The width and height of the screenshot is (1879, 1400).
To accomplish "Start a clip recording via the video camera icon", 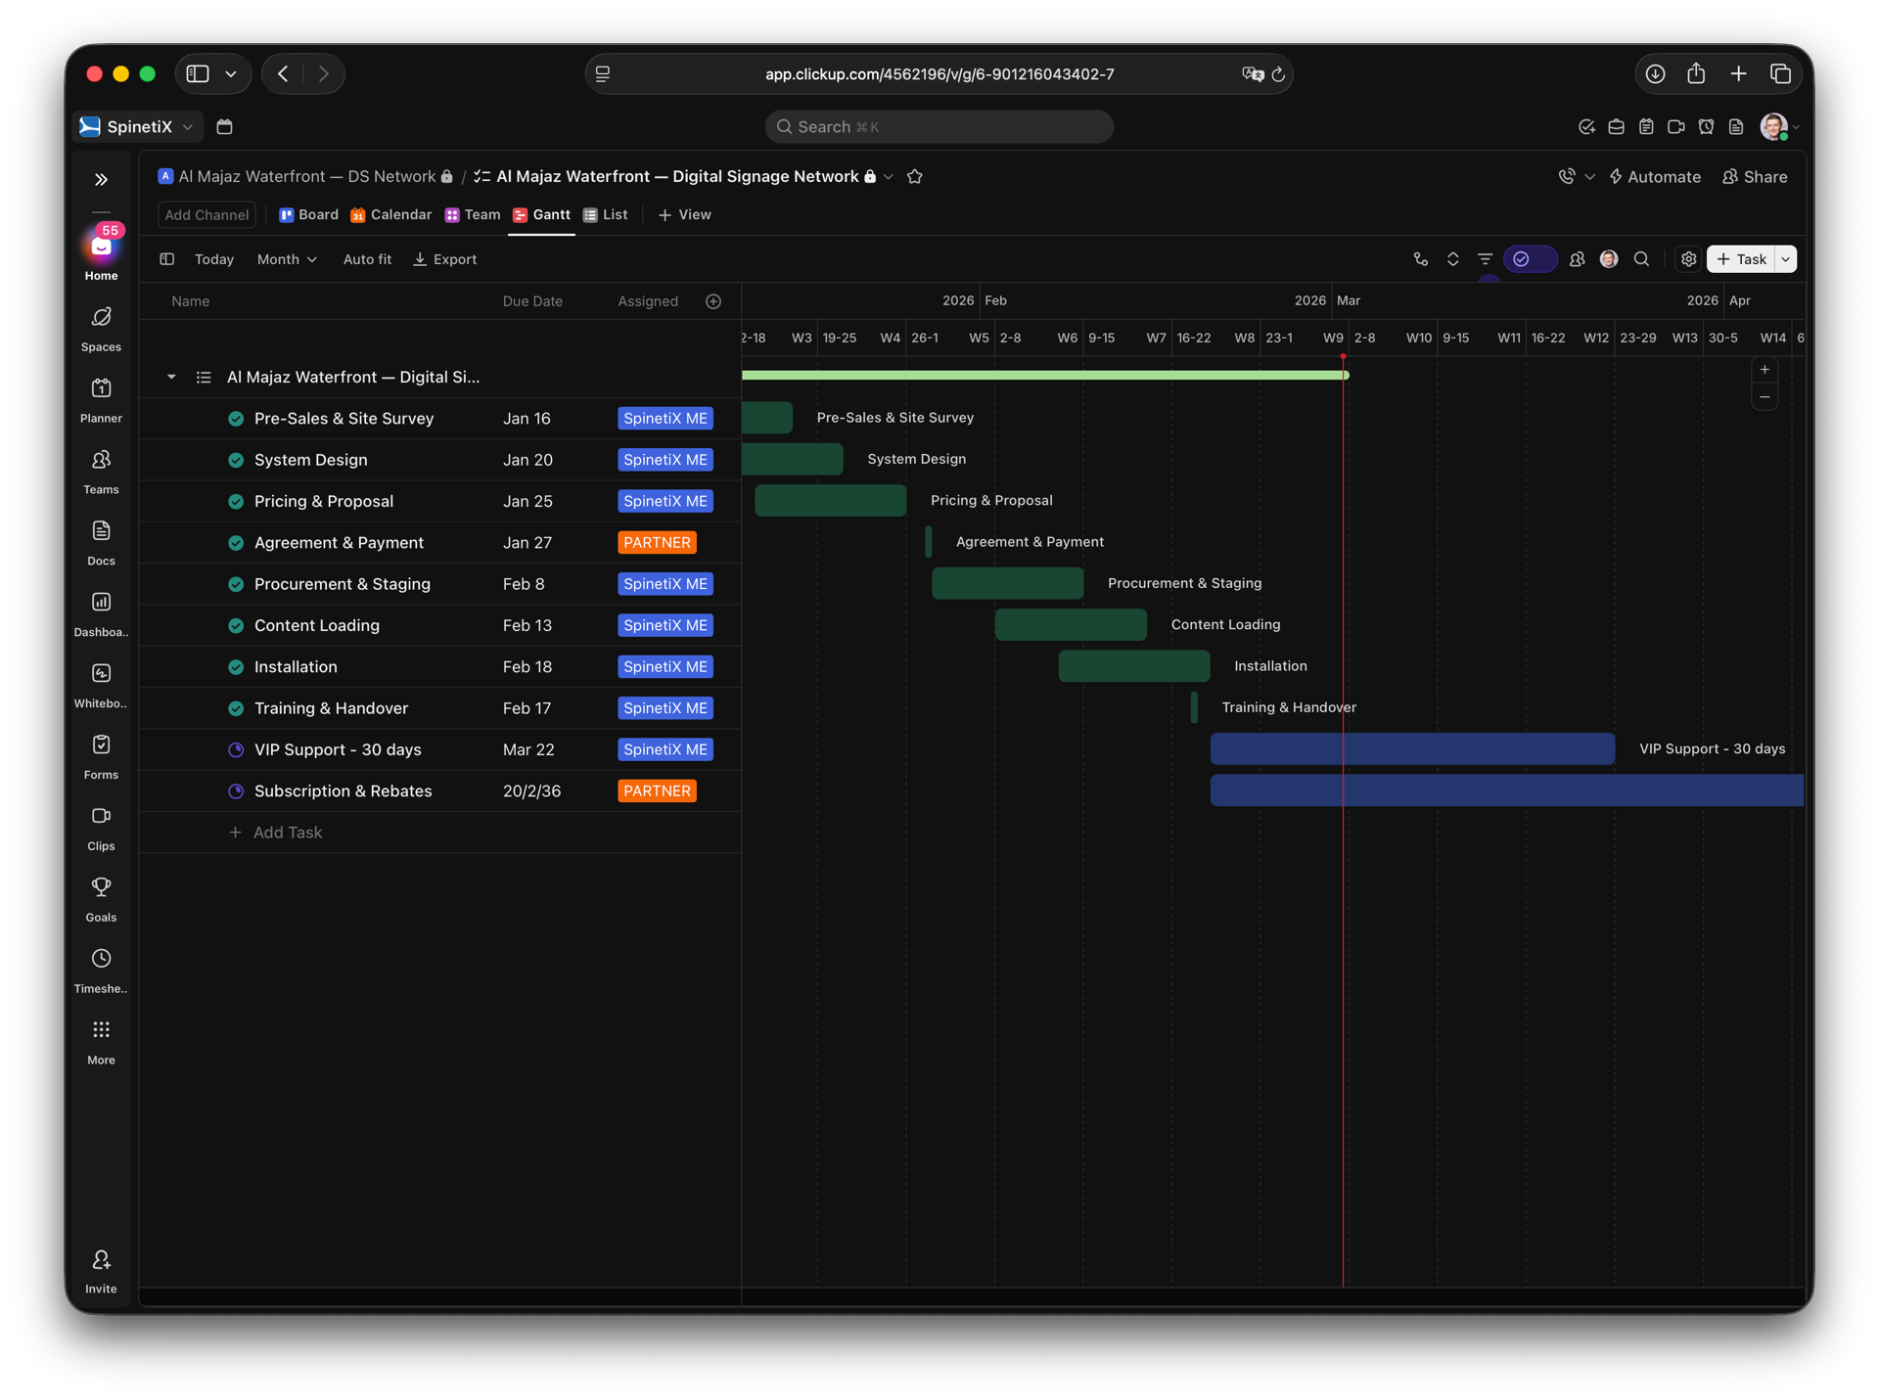I will (1675, 126).
